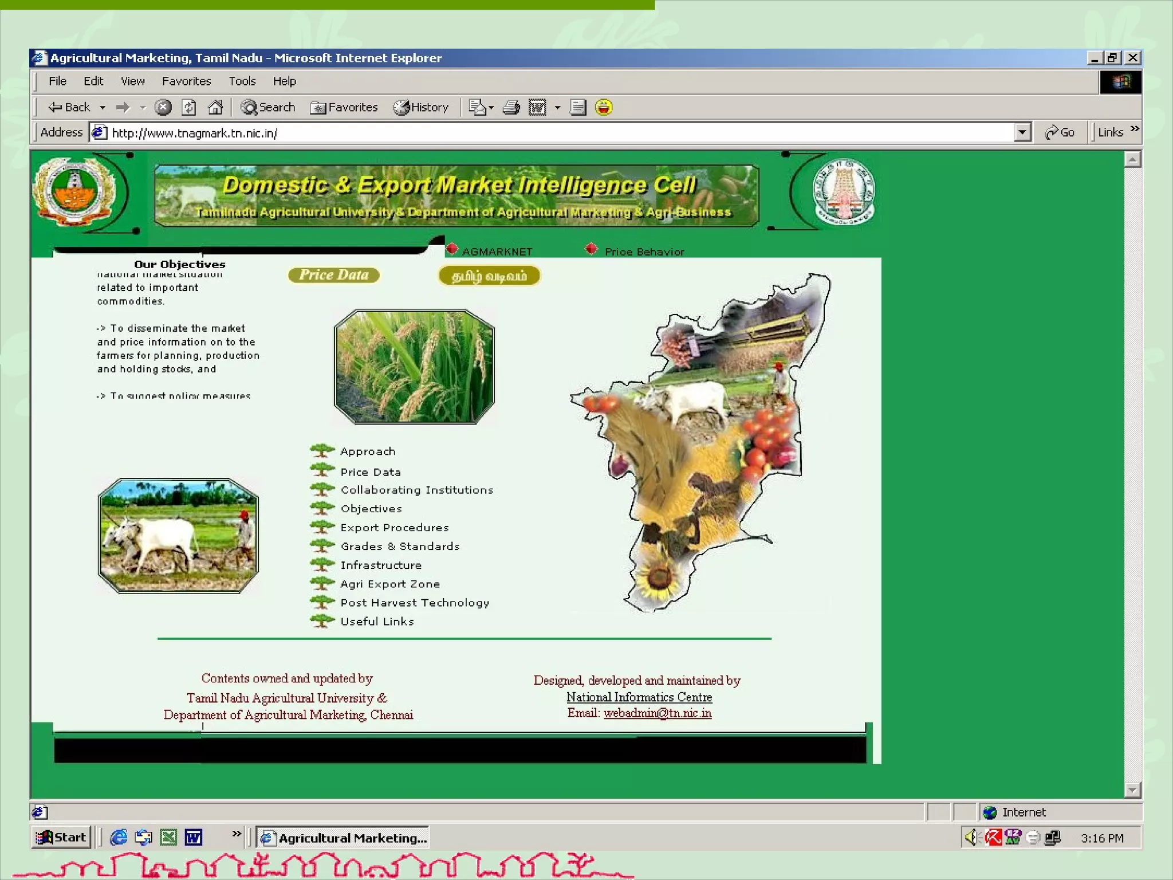1173x880 pixels.
Task: Open the Export Procedures link
Action: pyautogui.click(x=395, y=528)
